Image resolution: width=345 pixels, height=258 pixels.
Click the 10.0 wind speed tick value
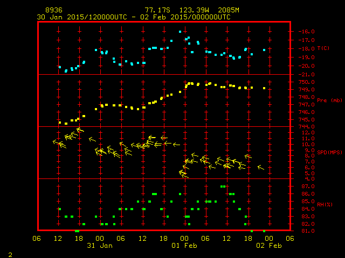click(308, 145)
